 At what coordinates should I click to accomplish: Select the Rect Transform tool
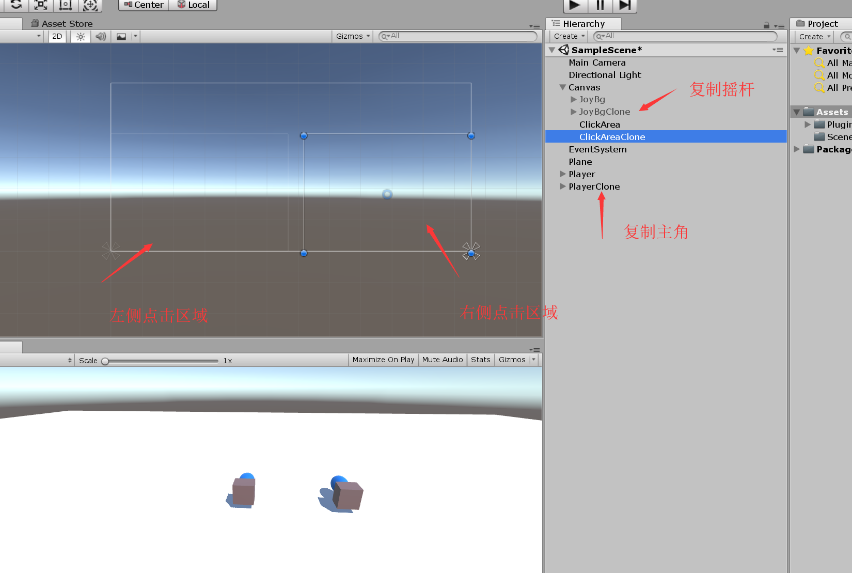[65, 5]
